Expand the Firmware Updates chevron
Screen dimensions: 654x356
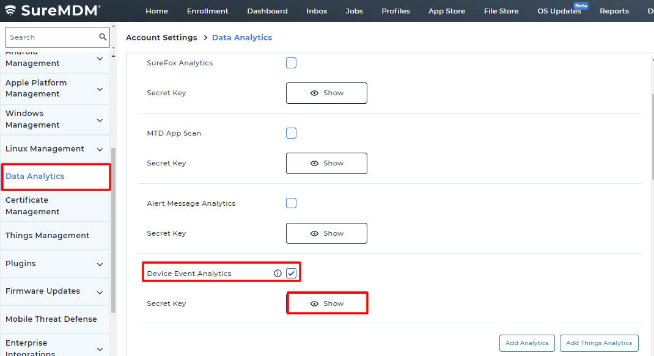tap(100, 292)
